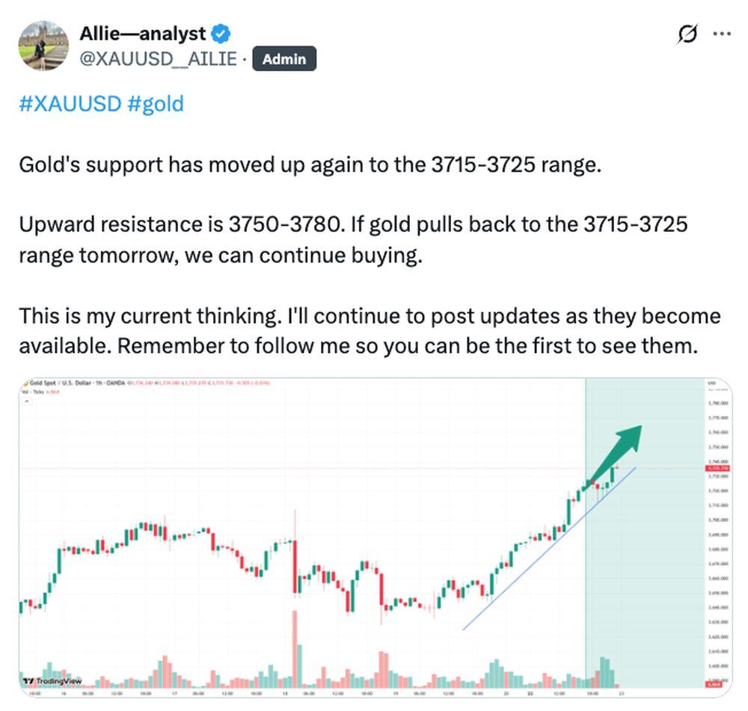Click the TradingView logo on chart
Viewport: 748px width, 711px height.
coord(52,681)
